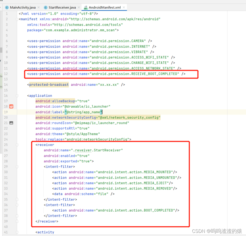This screenshot has height=236, width=246.
Task: Close the StartReceiver.java tab
Action: 79,7
